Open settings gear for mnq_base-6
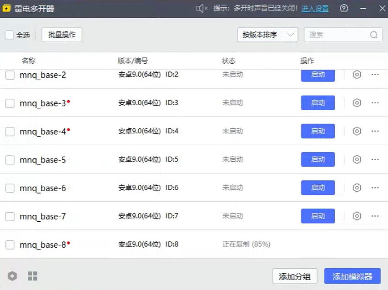Viewport: 388px width, 290px height. 357,188
